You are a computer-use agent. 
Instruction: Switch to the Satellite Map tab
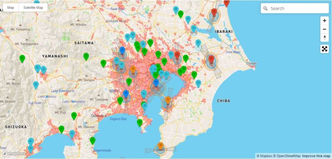[33, 7]
